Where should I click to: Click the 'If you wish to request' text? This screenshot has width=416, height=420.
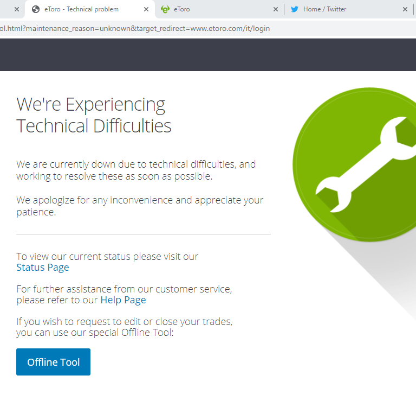pos(125,327)
